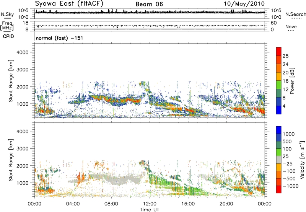Click the "04:00" time axis label

(x=73, y=204)
